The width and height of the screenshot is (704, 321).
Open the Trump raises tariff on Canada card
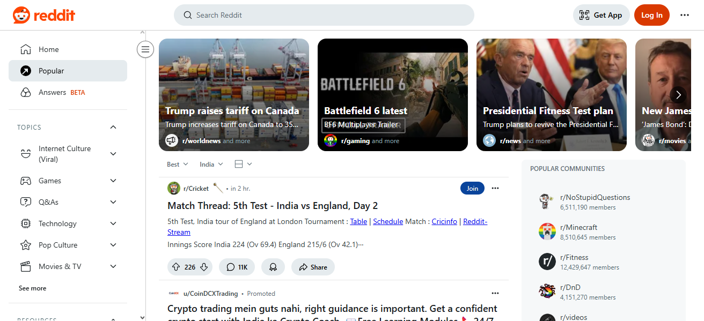click(x=234, y=95)
